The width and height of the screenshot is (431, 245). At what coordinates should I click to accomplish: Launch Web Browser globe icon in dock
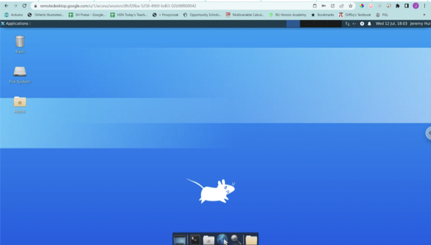pos(222,240)
